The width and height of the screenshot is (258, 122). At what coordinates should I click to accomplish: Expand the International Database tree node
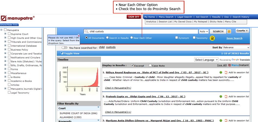tap(5, 46)
